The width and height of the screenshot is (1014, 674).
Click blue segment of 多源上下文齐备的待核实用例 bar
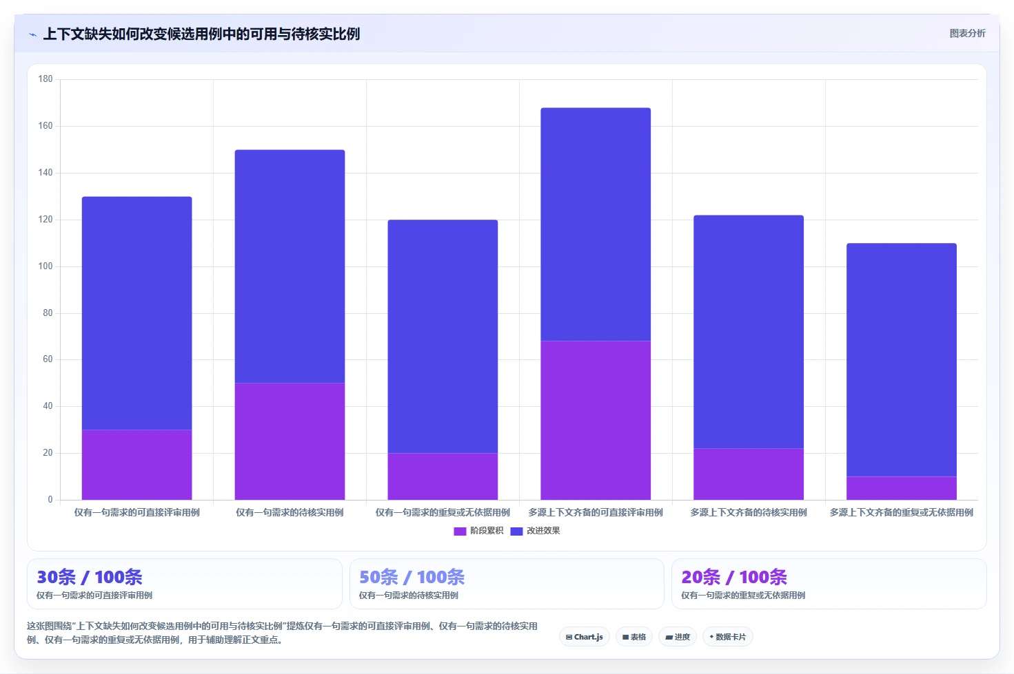pos(749,332)
